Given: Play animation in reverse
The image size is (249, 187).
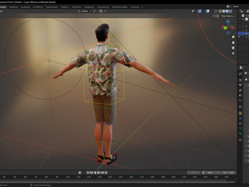Looking at the screenshot, I should coord(95,172).
